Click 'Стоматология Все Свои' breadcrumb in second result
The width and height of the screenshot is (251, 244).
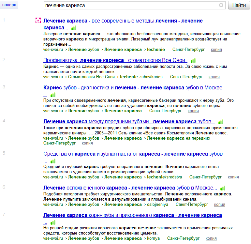coord(91,77)
